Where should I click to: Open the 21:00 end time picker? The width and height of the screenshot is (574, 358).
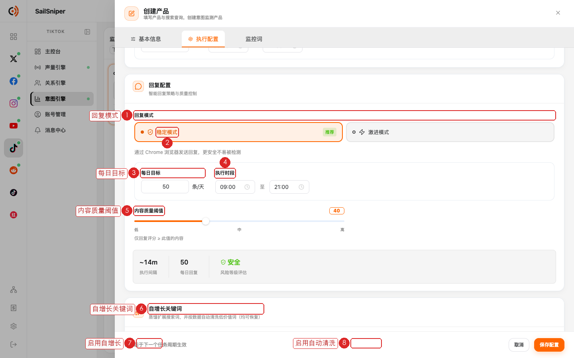(289, 187)
